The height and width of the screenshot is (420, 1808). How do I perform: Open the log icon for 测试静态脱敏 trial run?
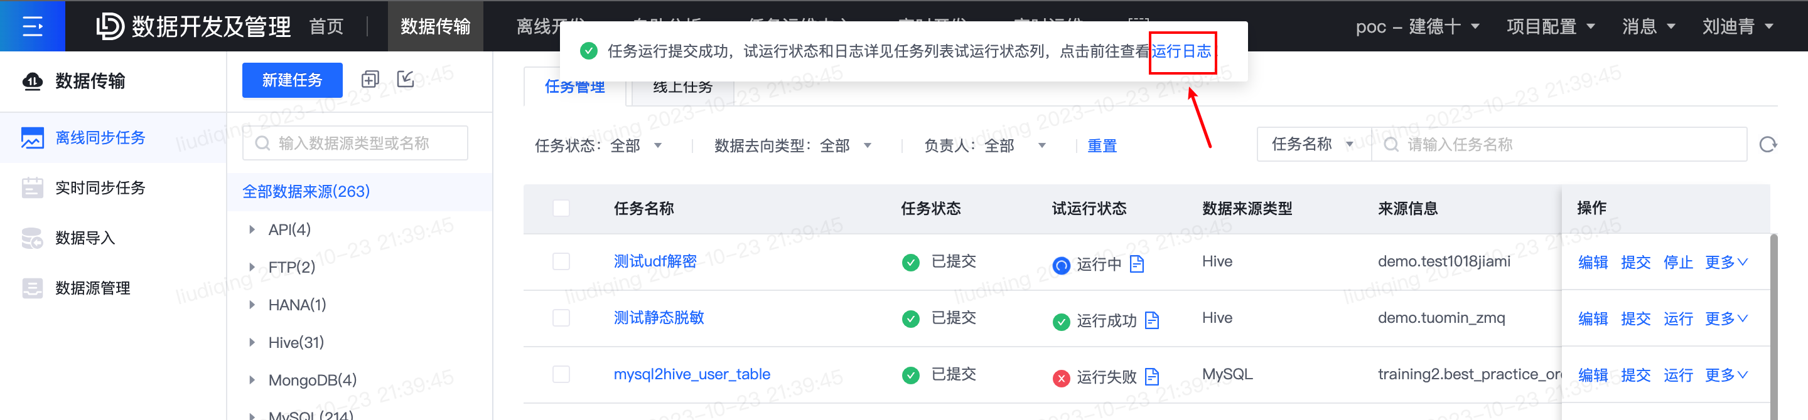[1152, 320]
